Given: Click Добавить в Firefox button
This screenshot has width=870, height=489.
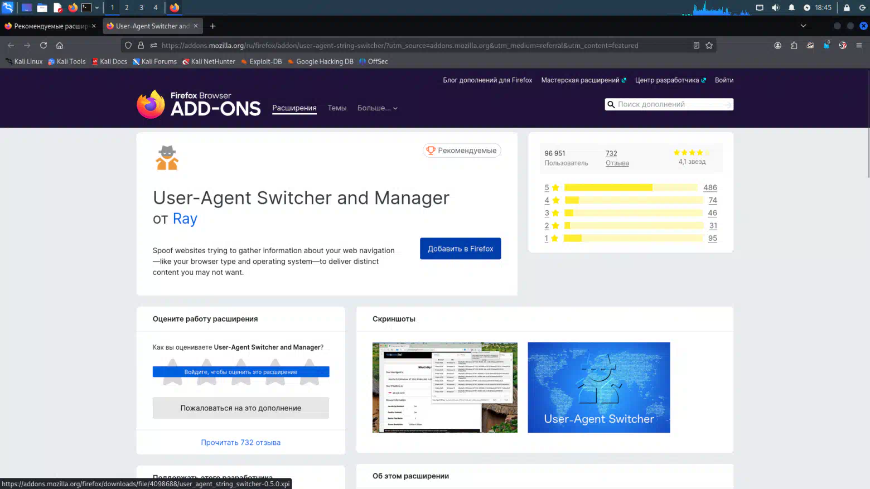Looking at the screenshot, I should 460,249.
